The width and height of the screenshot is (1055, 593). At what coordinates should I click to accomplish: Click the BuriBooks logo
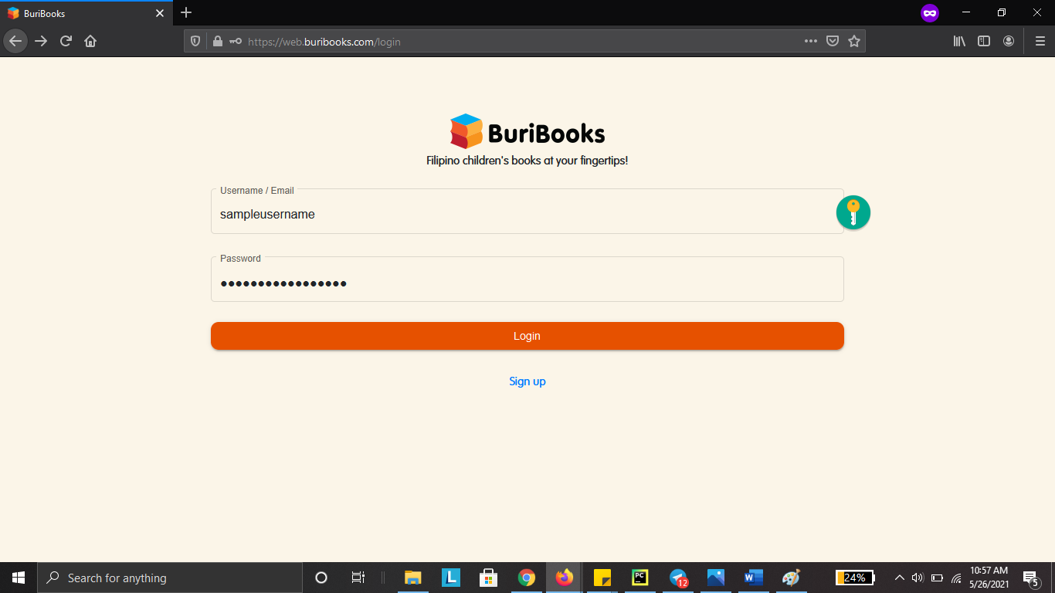[x=527, y=132]
